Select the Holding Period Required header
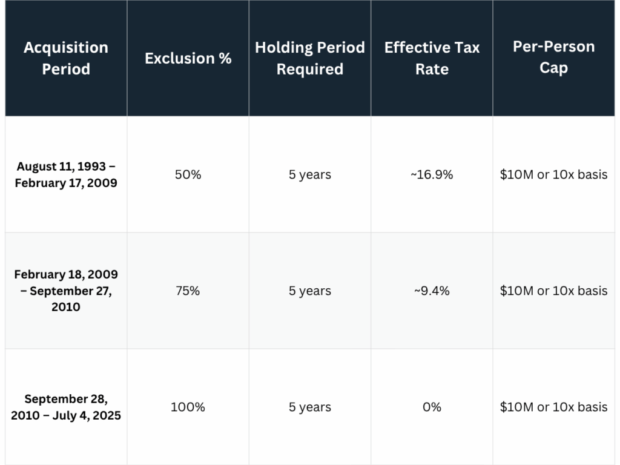The height and width of the screenshot is (465, 620). pos(309,58)
